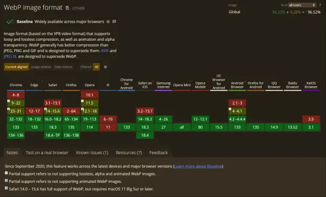Viewport: 326px width, 197px height.
Task: Open the spec document icon beside the title
Action: [67, 8]
